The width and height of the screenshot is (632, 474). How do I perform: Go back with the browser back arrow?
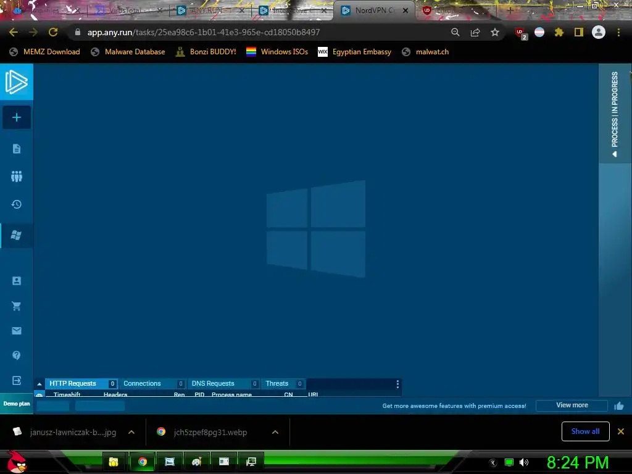click(x=14, y=32)
